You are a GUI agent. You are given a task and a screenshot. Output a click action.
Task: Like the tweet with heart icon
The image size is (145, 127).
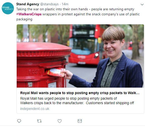click(x=60, y=121)
